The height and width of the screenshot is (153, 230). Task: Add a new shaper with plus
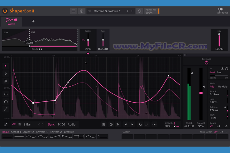point(33,21)
